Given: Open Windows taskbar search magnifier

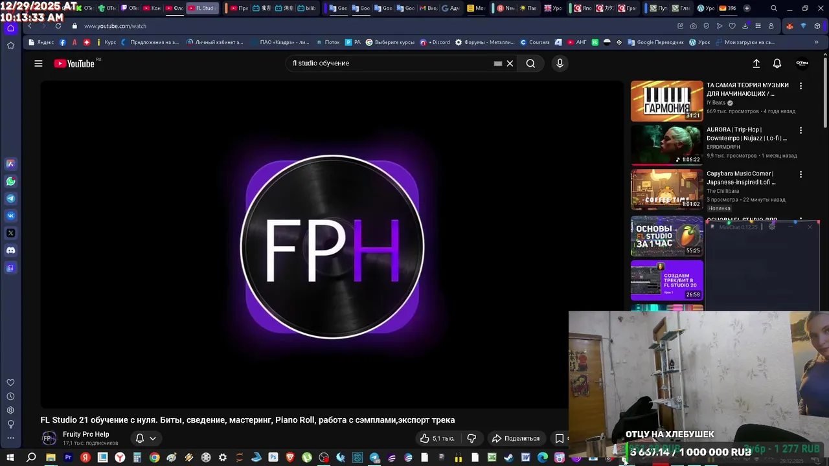Looking at the screenshot, I should click(31, 458).
